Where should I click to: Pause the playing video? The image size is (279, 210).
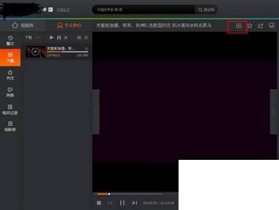122,203
